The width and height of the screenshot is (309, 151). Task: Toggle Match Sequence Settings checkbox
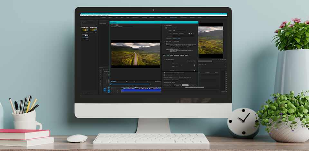pos(166,28)
